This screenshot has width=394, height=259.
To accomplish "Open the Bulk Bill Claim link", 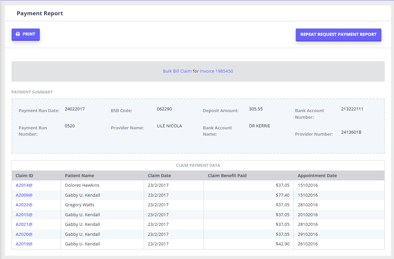I will (177, 71).
